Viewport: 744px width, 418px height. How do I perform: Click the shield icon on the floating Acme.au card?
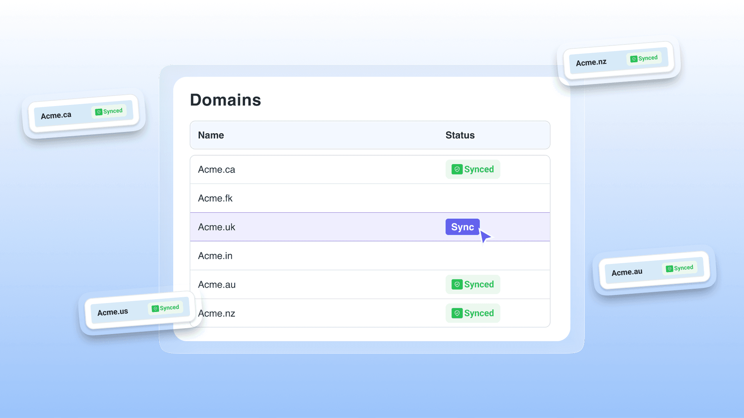pyautogui.click(x=670, y=268)
